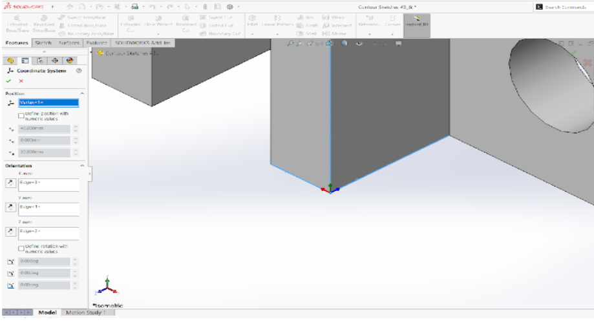Viewport: 594px width, 322px height.
Task: Open the Evaluate tab
Action: click(x=96, y=43)
